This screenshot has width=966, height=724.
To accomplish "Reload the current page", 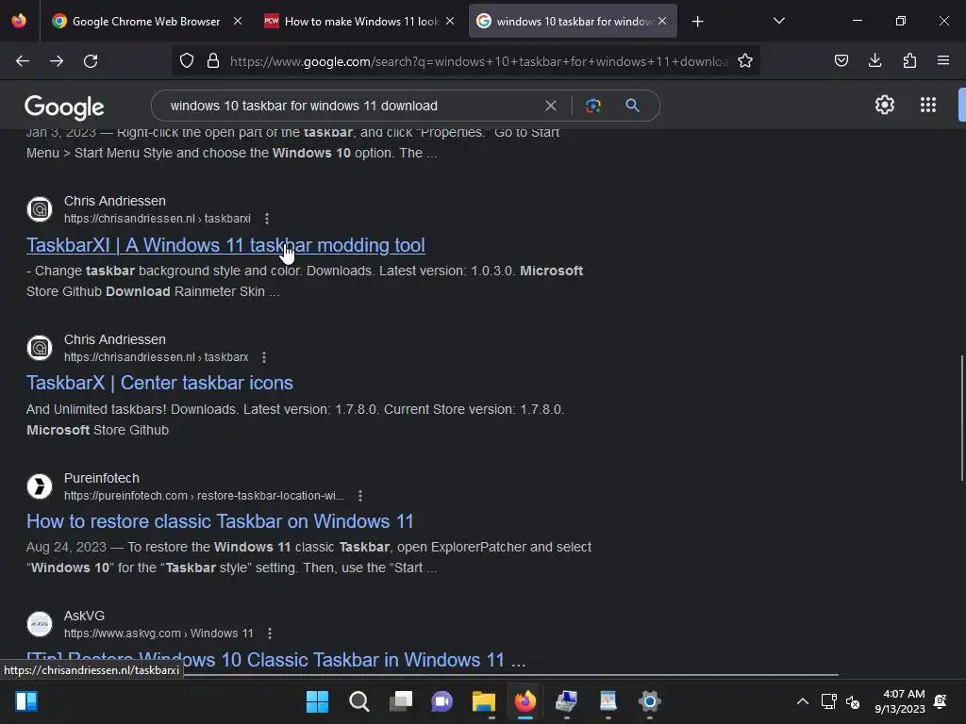I will click(x=91, y=61).
